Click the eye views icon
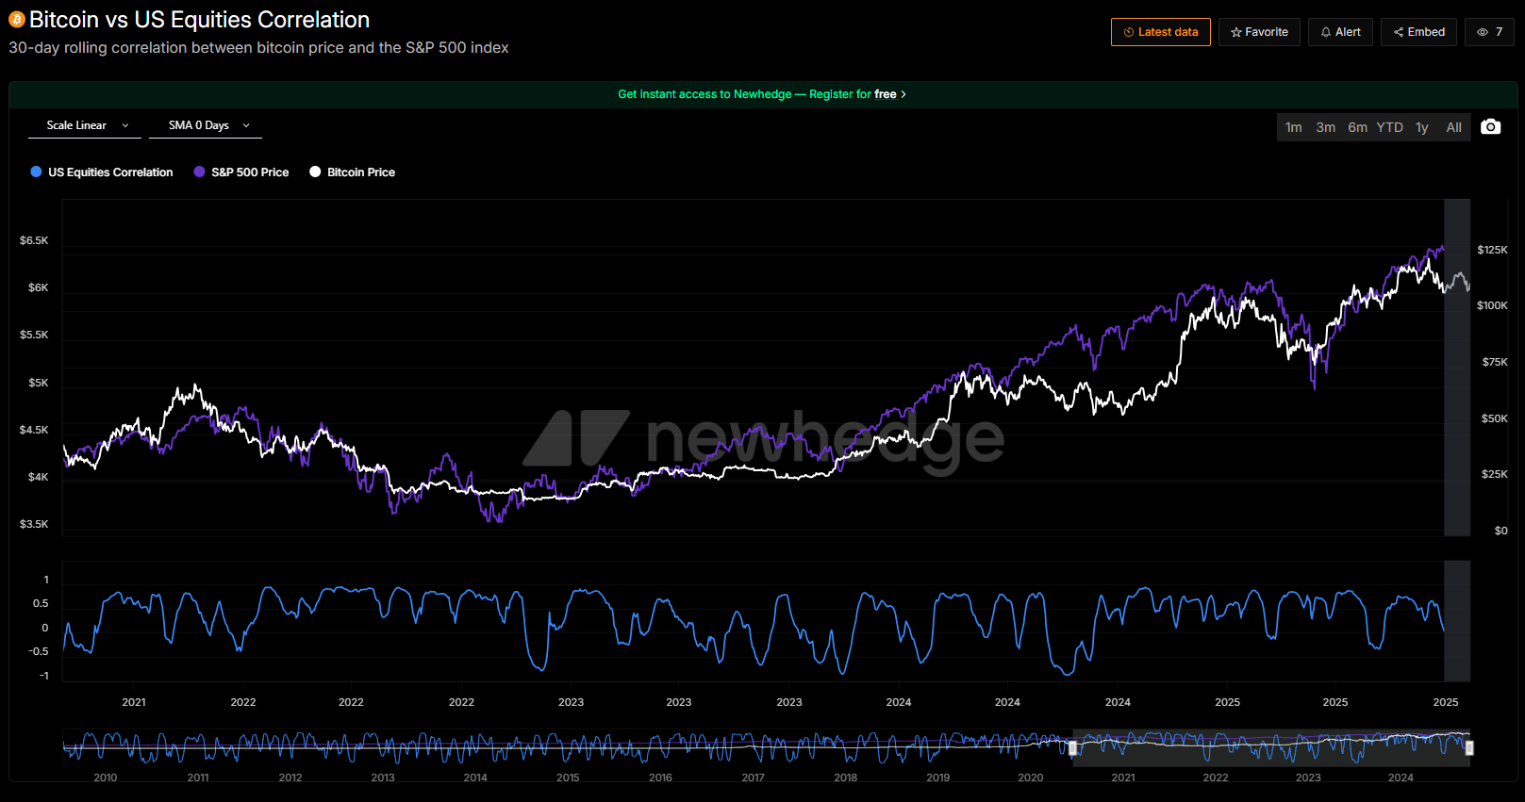The image size is (1525, 802). click(x=1483, y=32)
